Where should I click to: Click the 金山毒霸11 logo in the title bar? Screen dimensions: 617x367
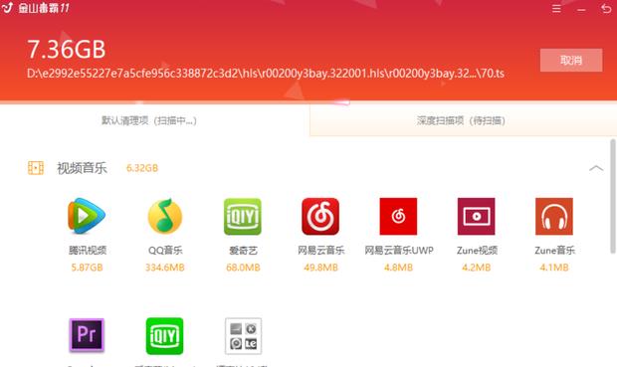point(36,8)
